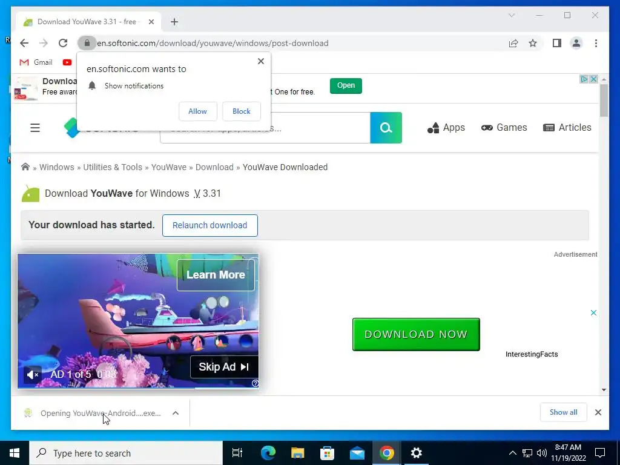Click the page scrollbar thumb
The image size is (620, 465).
pyautogui.click(x=604, y=101)
